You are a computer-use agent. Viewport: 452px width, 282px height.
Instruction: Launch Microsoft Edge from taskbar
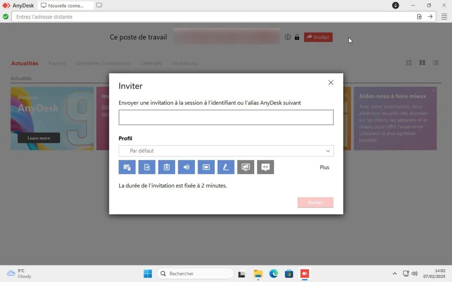pyautogui.click(x=273, y=274)
